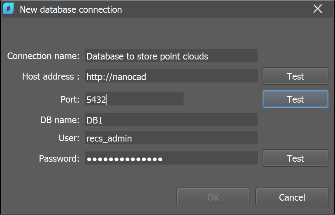Image resolution: width=335 pixels, height=215 pixels.
Task: Select the DB name field showing DB1
Action: point(171,120)
